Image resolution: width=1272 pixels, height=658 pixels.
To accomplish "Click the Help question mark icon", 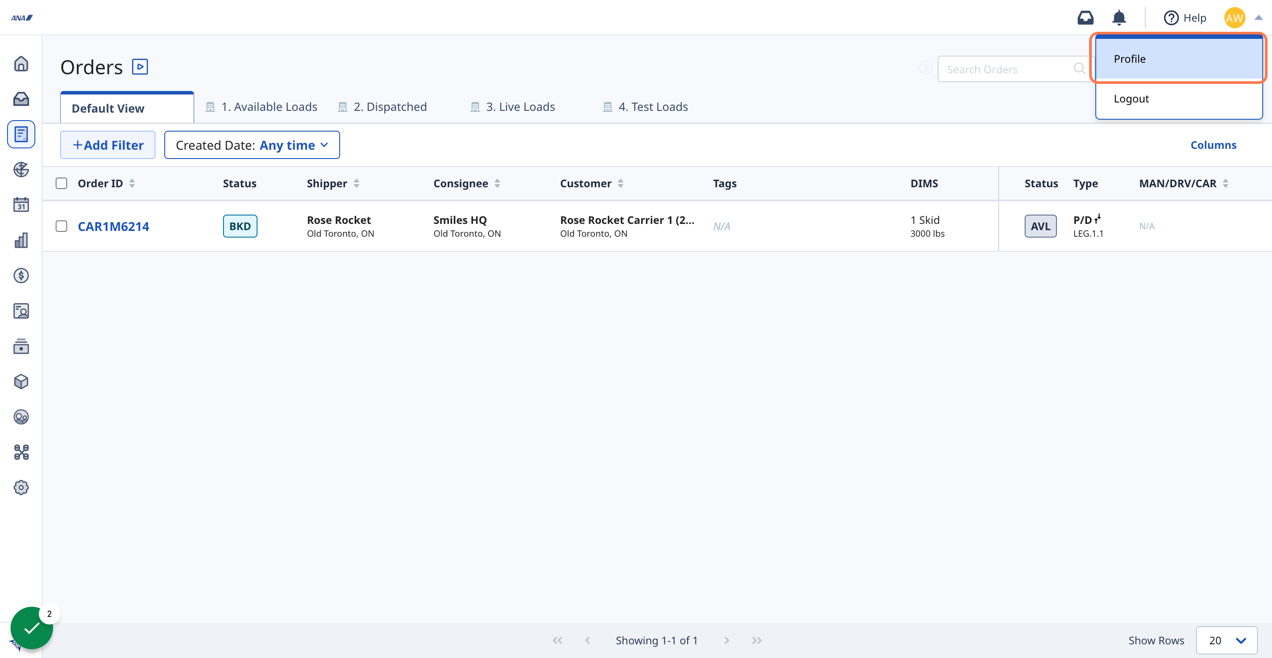I will click(x=1171, y=18).
